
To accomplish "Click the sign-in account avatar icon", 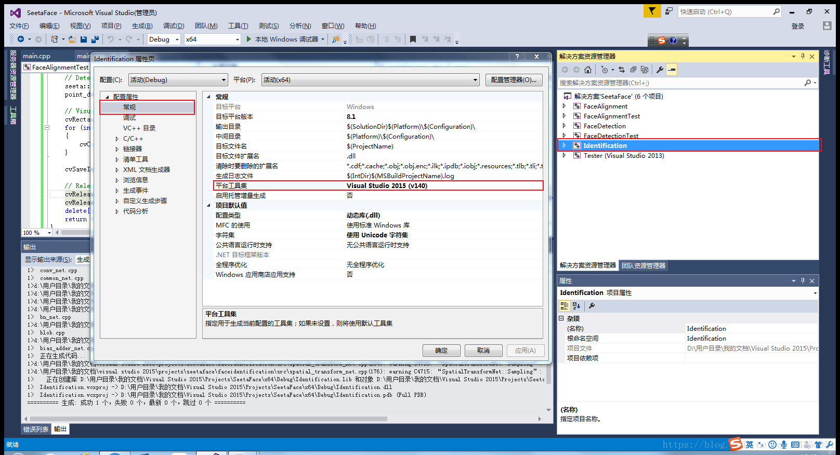I will pyautogui.click(x=827, y=25).
